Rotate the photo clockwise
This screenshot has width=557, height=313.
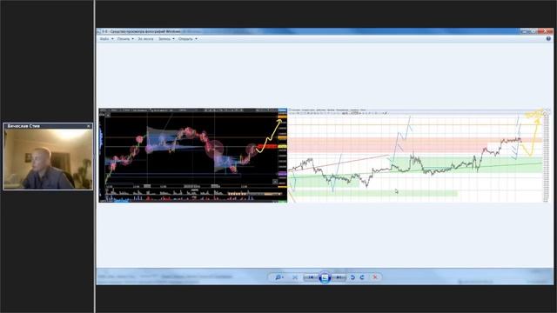click(362, 277)
